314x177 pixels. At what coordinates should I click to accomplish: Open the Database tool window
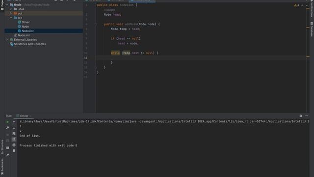312,29
